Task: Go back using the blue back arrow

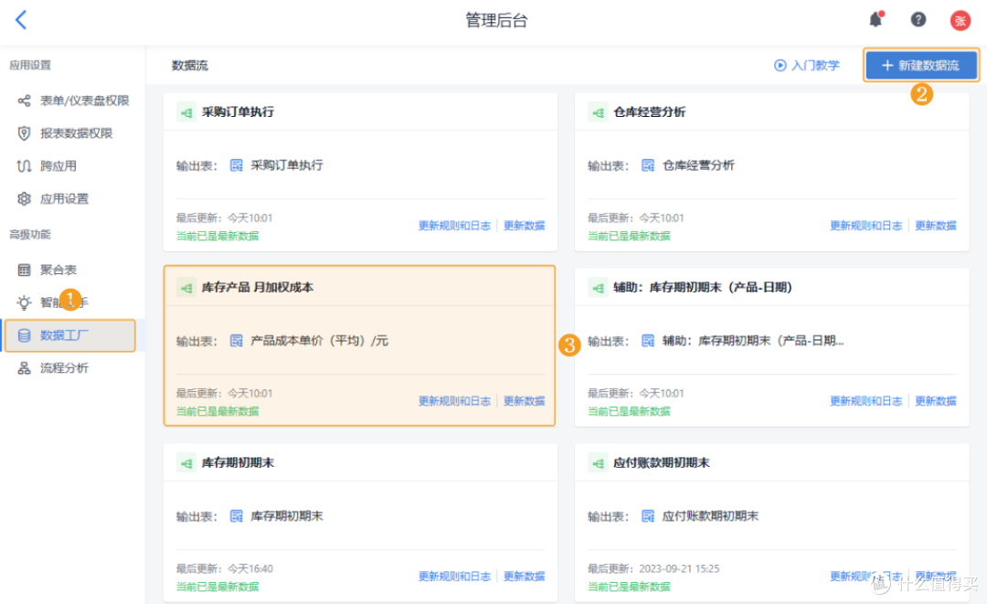Action: coord(21,20)
